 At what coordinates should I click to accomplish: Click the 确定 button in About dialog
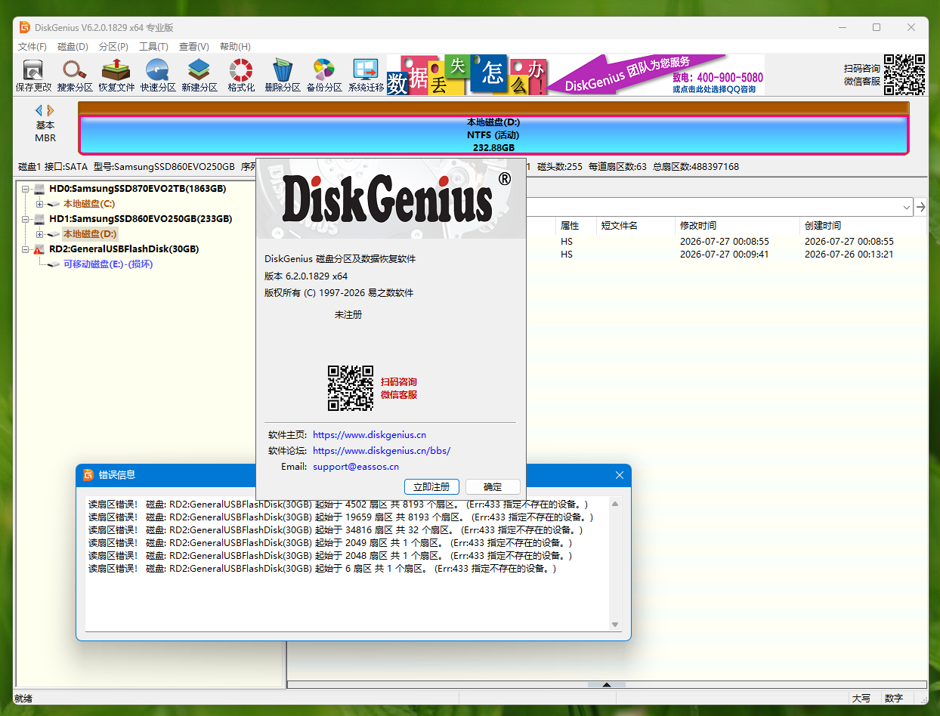click(x=493, y=486)
